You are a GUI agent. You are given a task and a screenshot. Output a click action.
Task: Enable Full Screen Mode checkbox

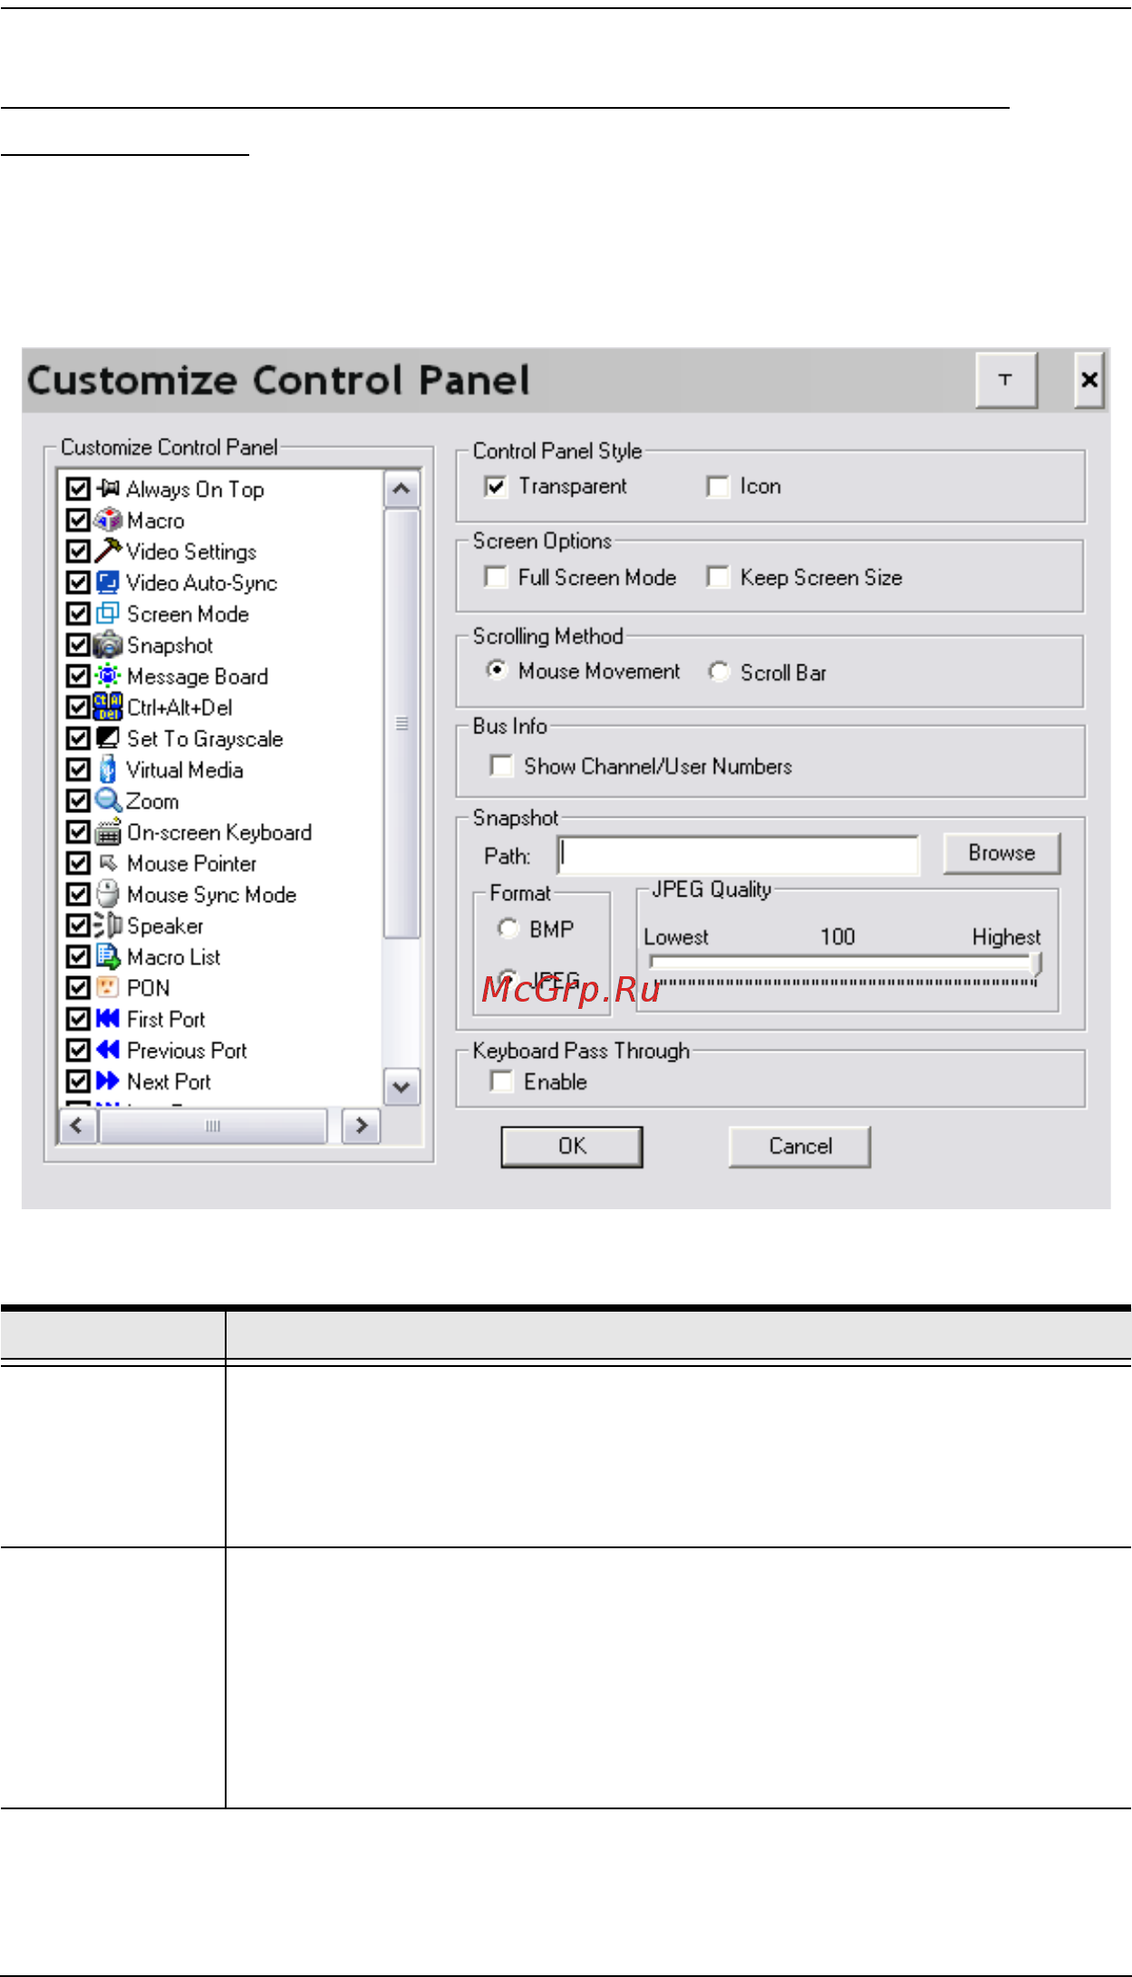coord(496,577)
